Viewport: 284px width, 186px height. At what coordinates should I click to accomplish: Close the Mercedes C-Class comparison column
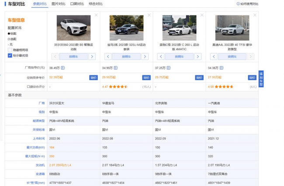pyautogui.click(x=202, y=15)
